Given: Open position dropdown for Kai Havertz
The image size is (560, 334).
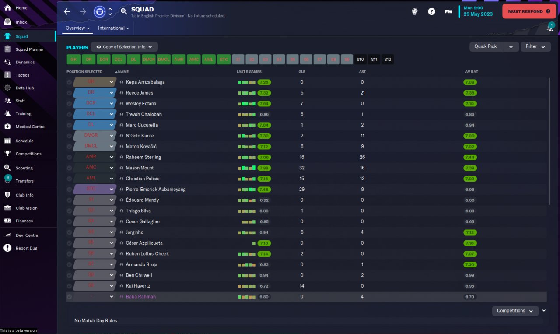Looking at the screenshot, I should point(112,286).
